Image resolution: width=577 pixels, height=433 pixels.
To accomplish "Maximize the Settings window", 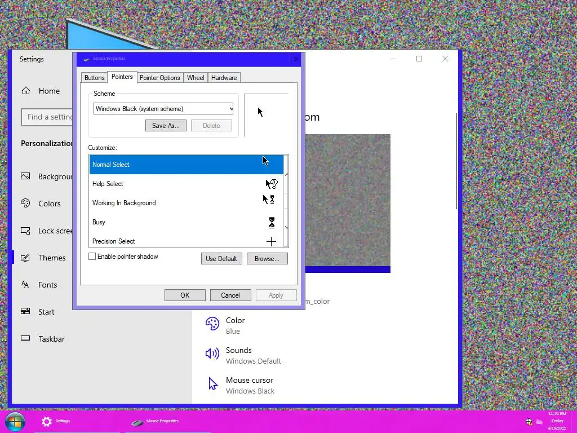I will [419, 59].
